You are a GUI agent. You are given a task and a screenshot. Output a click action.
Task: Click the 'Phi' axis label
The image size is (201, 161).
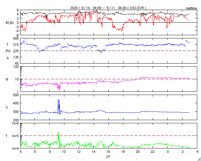(8, 51)
